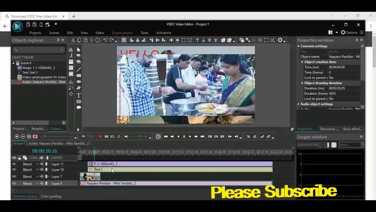This screenshot has height=212, width=376.
Task: Click the timeline zoom slider
Action: click(58, 137)
